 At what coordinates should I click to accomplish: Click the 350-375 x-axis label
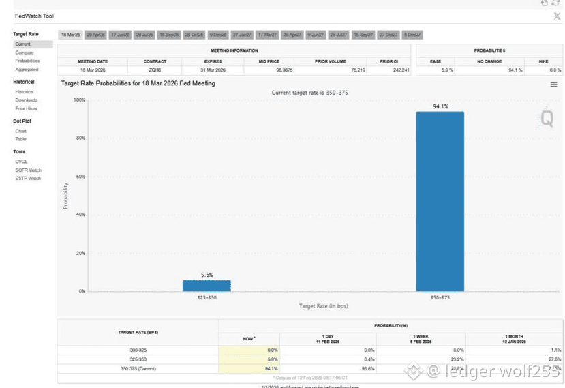(x=440, y=298)
